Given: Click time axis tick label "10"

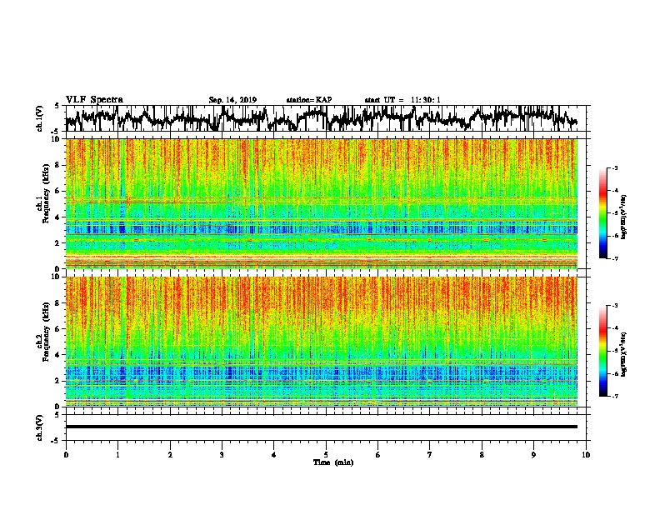Looking at the screenshot, I should coord(586,454).
